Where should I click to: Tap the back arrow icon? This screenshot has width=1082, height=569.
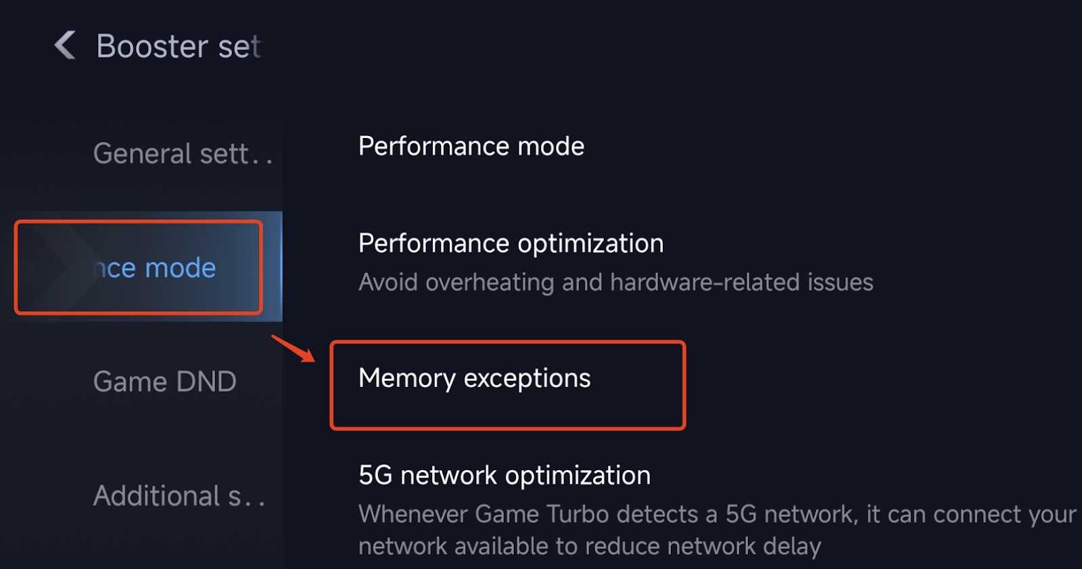[x=65, y=45]
